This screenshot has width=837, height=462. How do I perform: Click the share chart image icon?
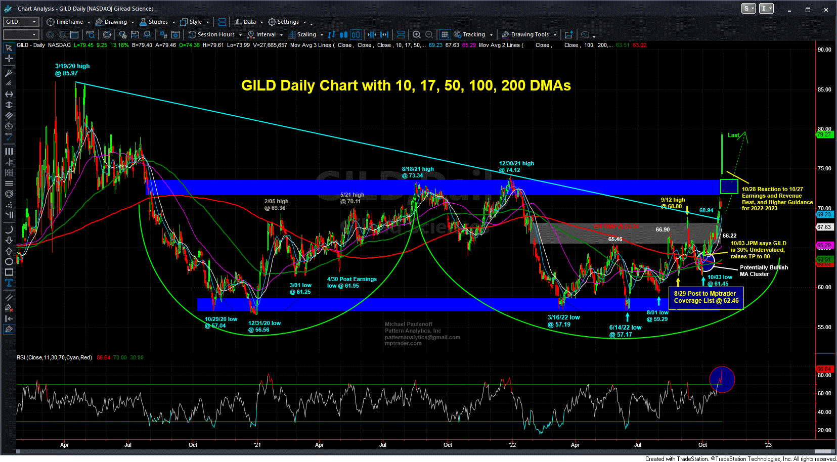click(x=568, y=34)
